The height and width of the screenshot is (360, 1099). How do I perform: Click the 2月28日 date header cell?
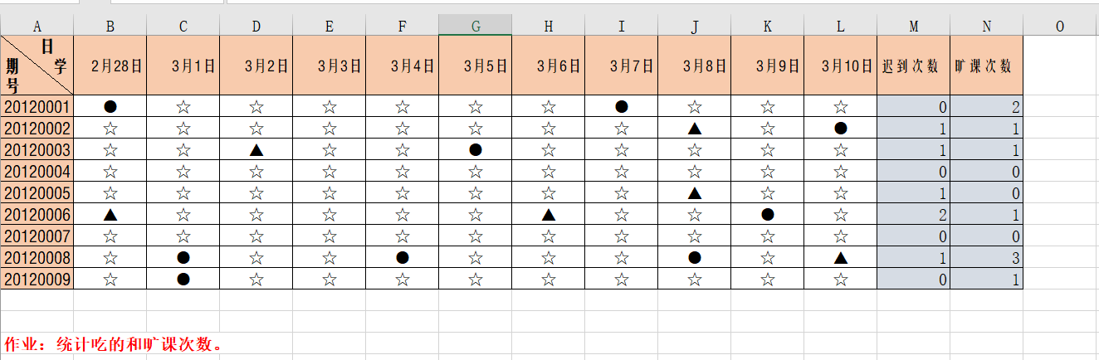point(110,66)
